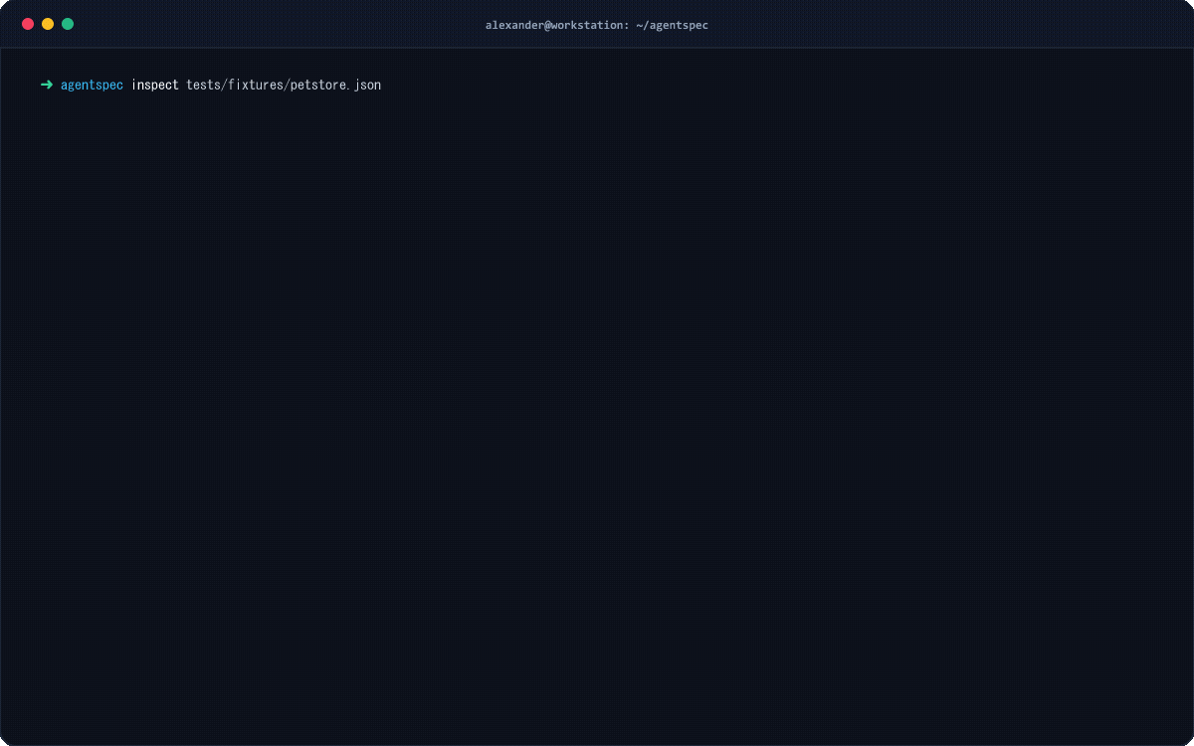Click the green prompt arrow
Viewport: 1194px width, 746px height.
(46, 85)
